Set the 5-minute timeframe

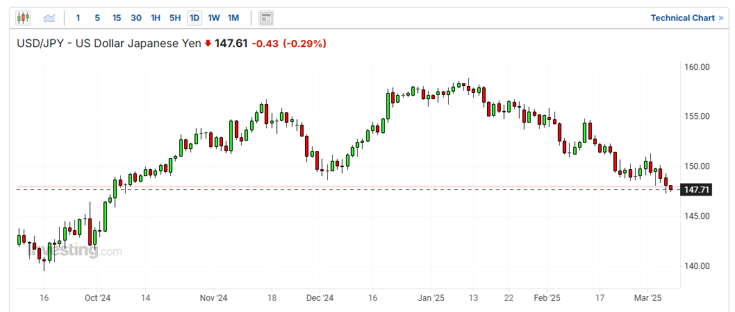coord(97,18)
